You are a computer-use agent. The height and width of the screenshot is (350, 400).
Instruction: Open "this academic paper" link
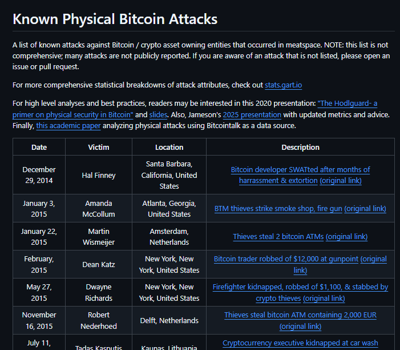pos(68,125)
